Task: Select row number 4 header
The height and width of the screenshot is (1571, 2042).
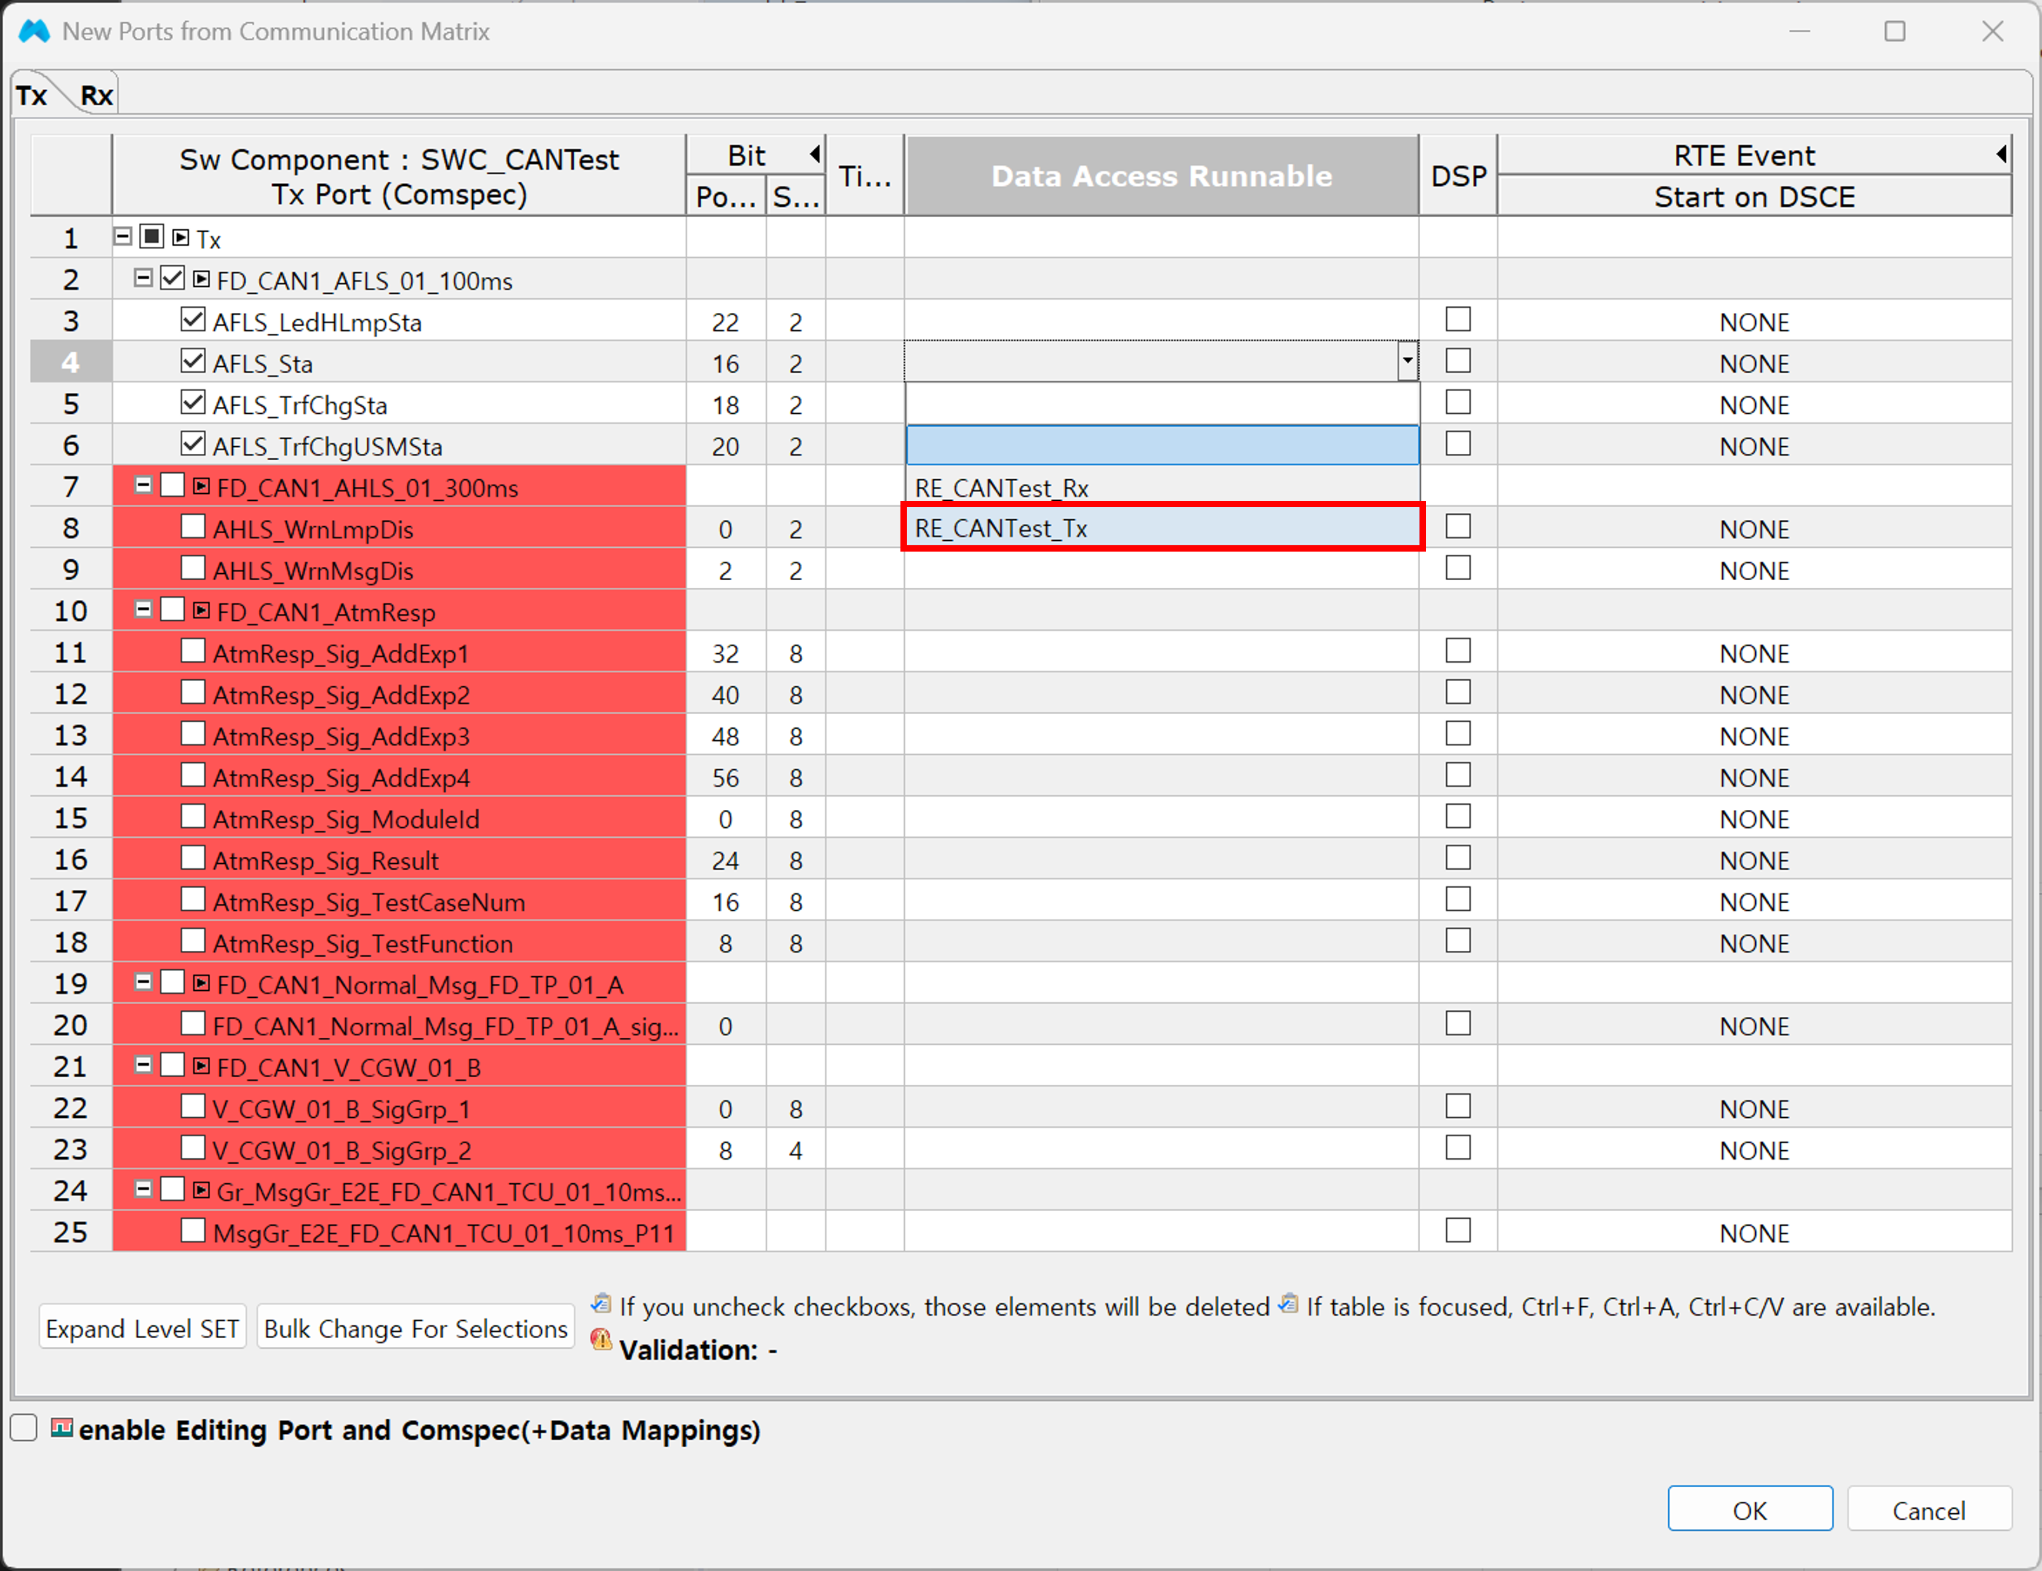Action: coord(71,362)
